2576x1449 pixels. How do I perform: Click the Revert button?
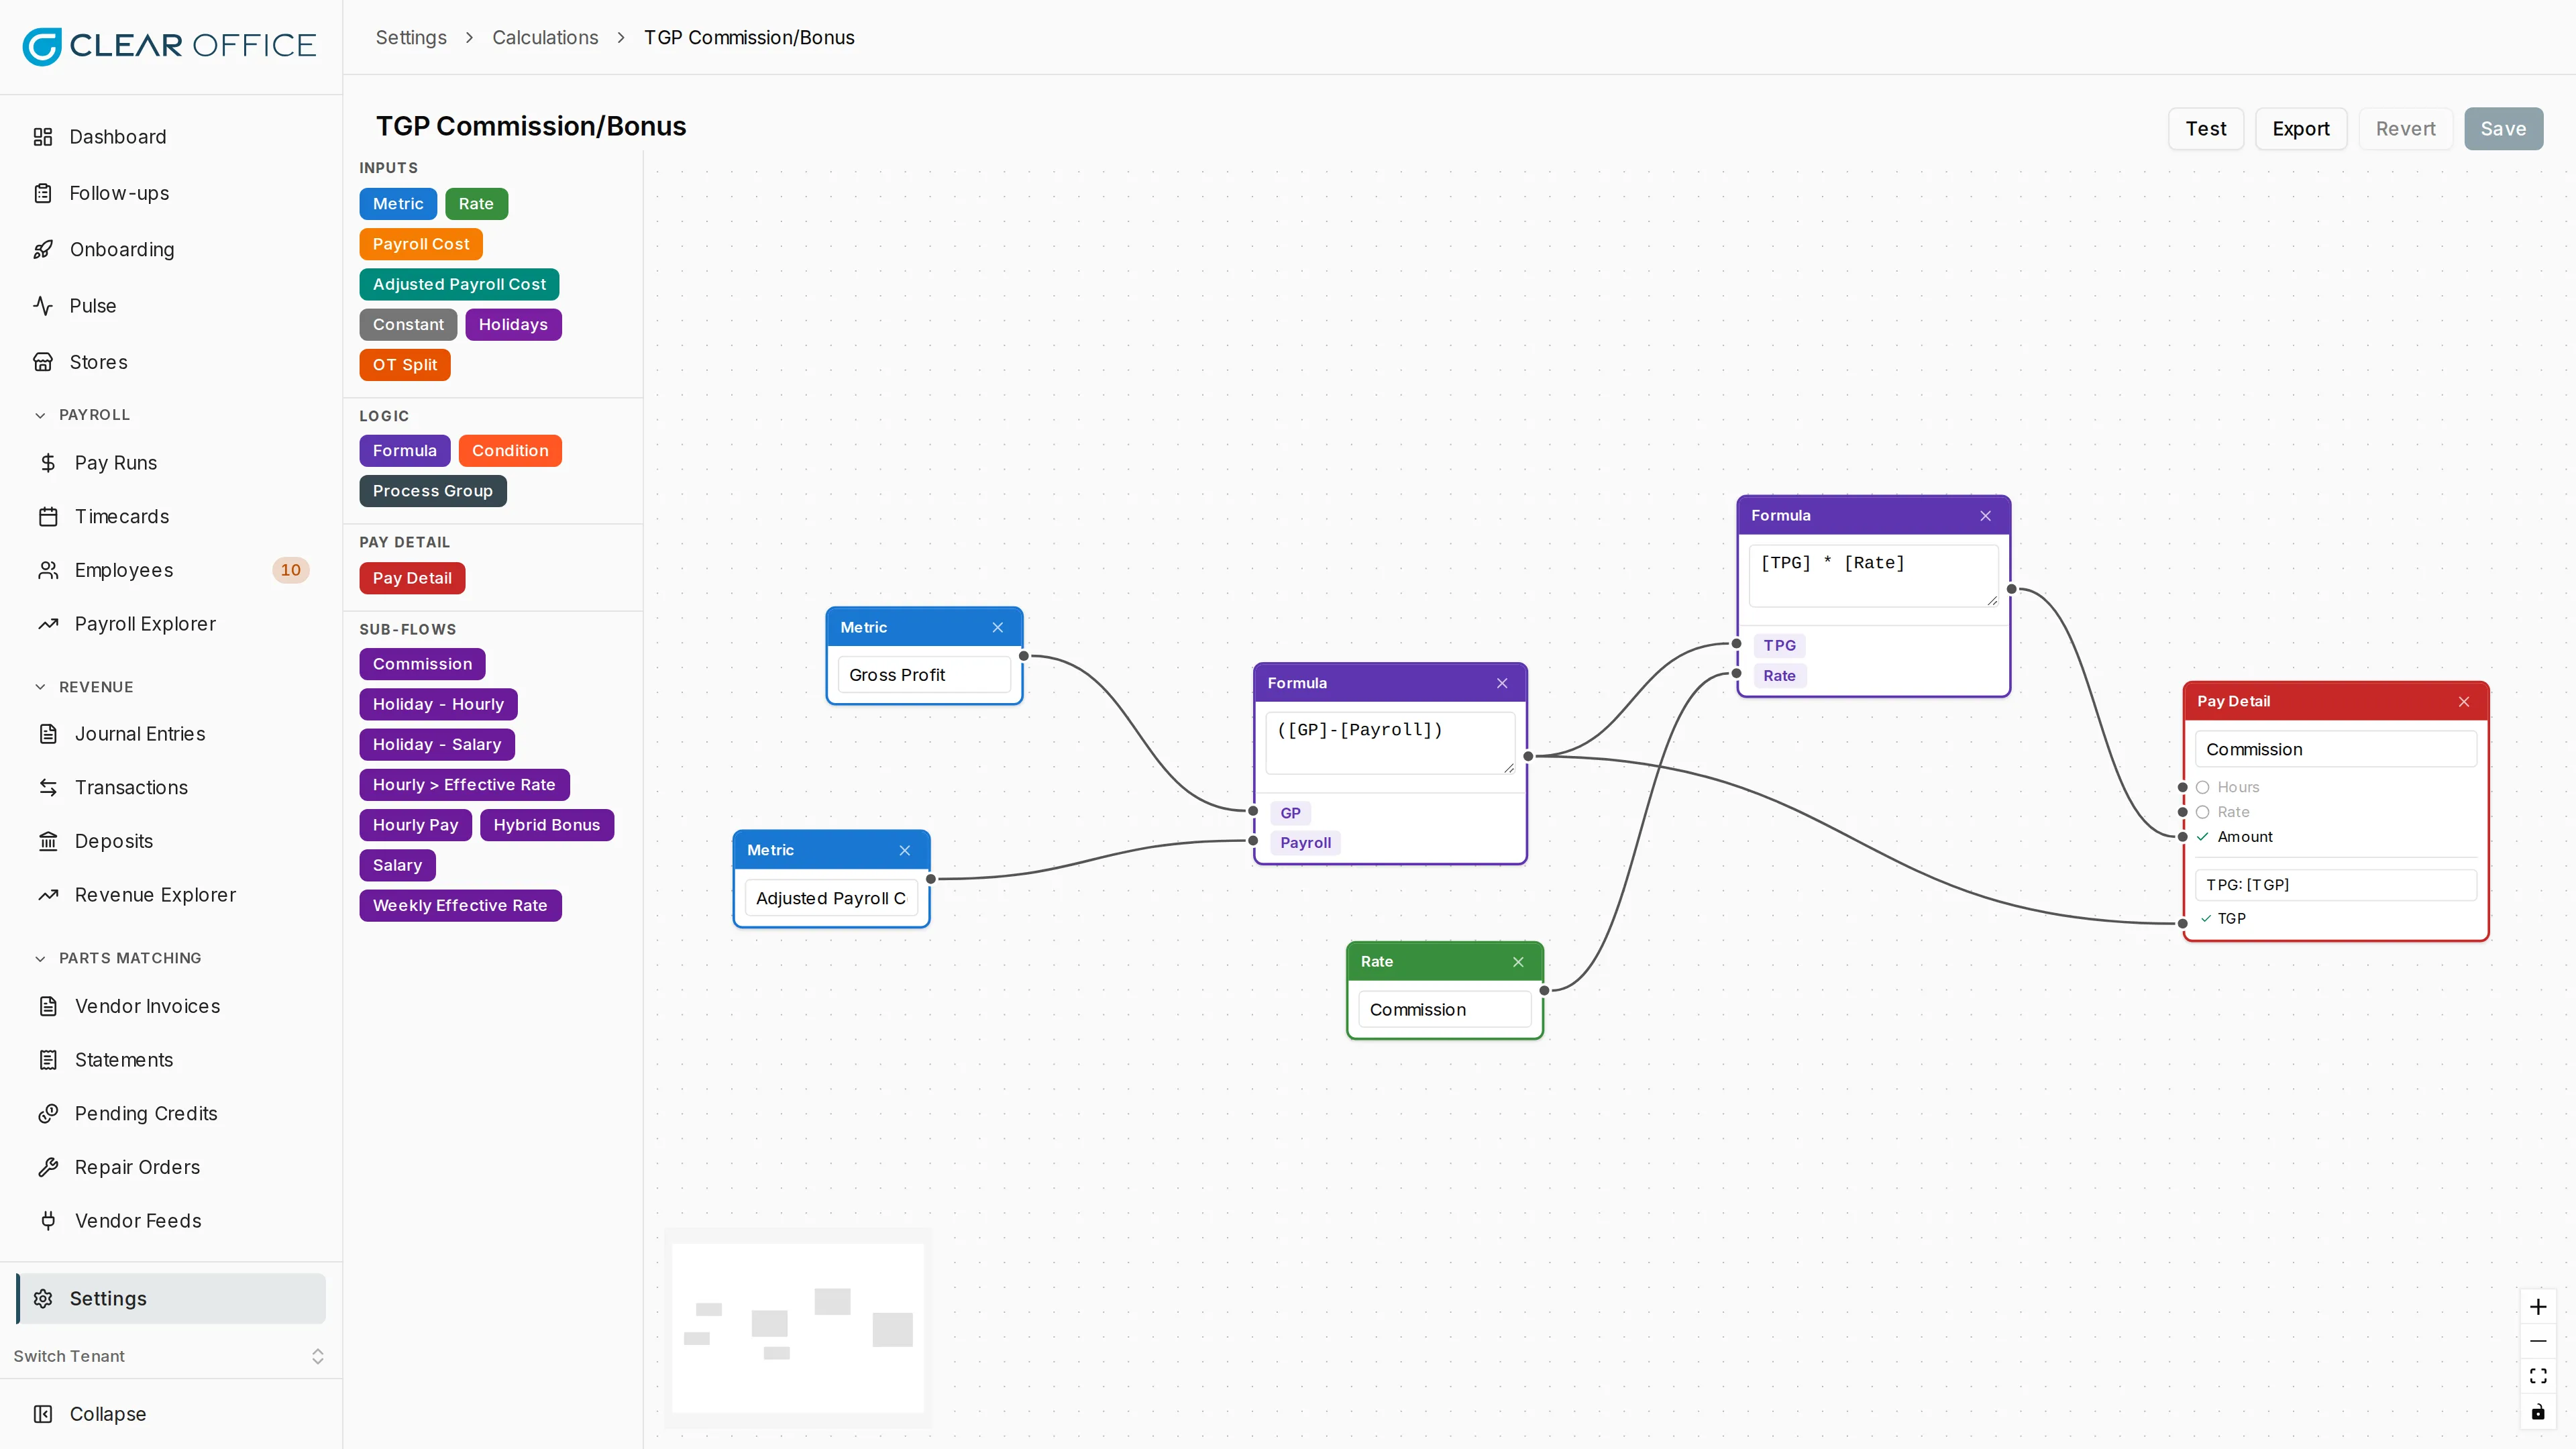pyautogui.click(x=2405, y=129)
